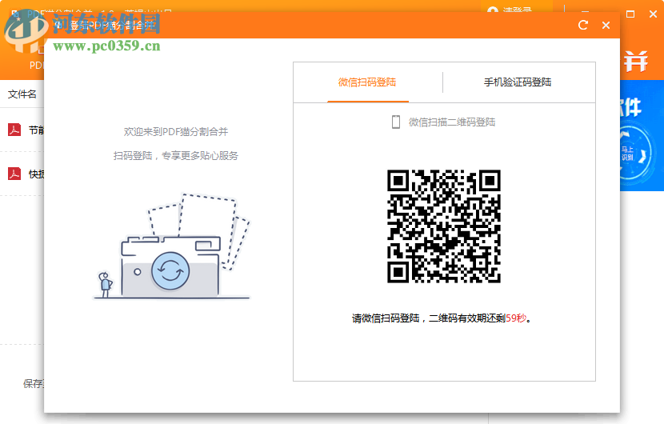
Task: Click the phone icon beside 微信扫描二维码登陆
Action: 395,122
